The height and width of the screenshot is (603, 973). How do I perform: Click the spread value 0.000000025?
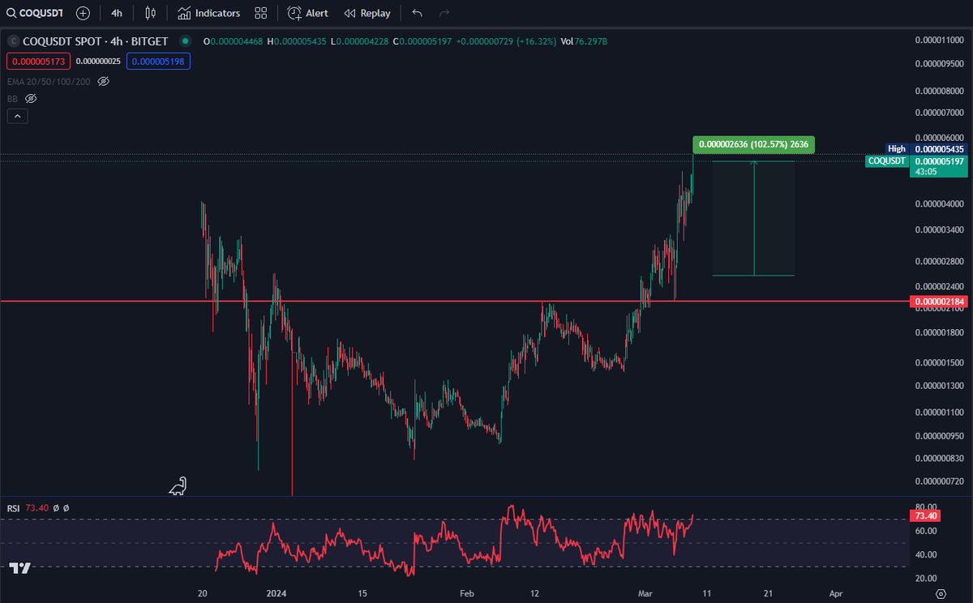99,61
